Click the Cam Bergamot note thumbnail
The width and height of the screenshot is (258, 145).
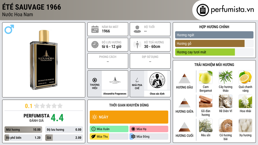[x=206, y=77]
